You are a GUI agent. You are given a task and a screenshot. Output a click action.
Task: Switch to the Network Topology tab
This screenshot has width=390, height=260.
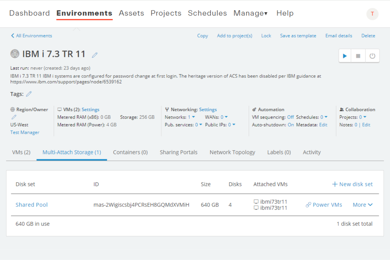pyautogui.click(x=232, y=152)
